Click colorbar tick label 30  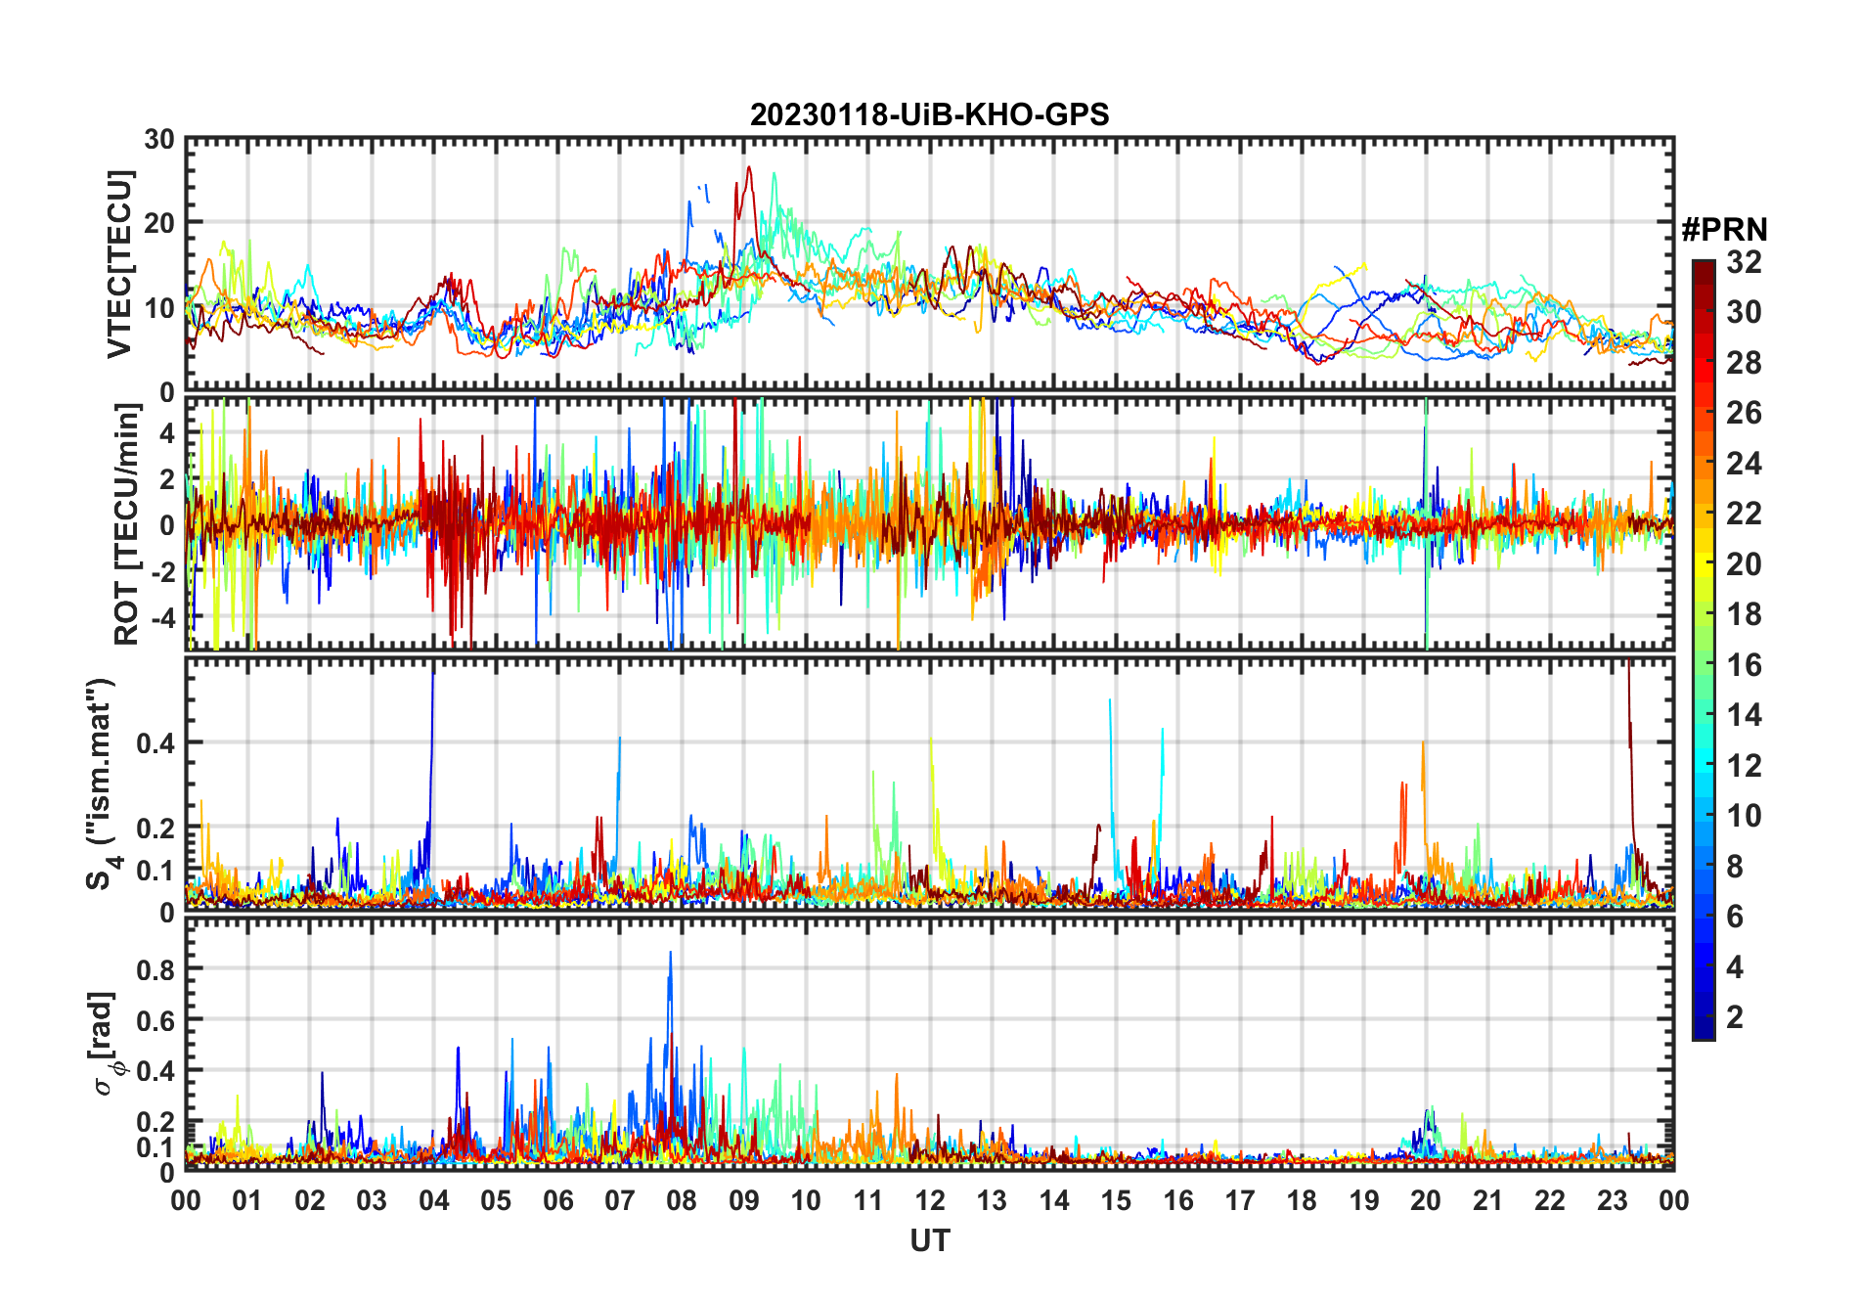1744,312
